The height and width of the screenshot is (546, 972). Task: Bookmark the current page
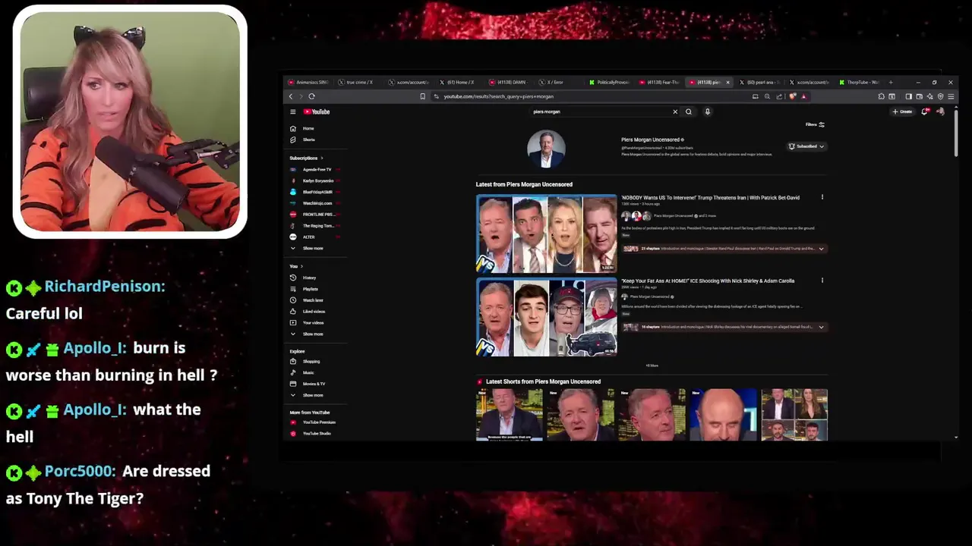tap(422, 96)
